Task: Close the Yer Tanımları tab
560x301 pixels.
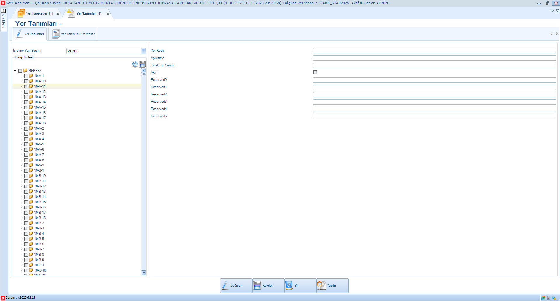Action: (108, 14)
